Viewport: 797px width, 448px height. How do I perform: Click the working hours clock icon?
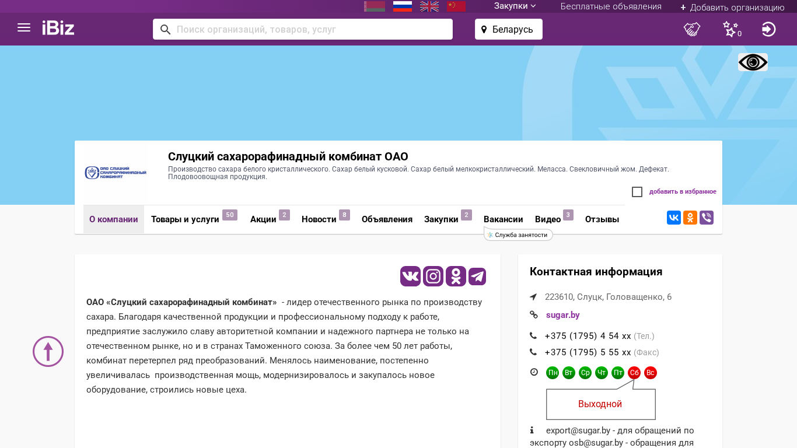click(534, 372)
